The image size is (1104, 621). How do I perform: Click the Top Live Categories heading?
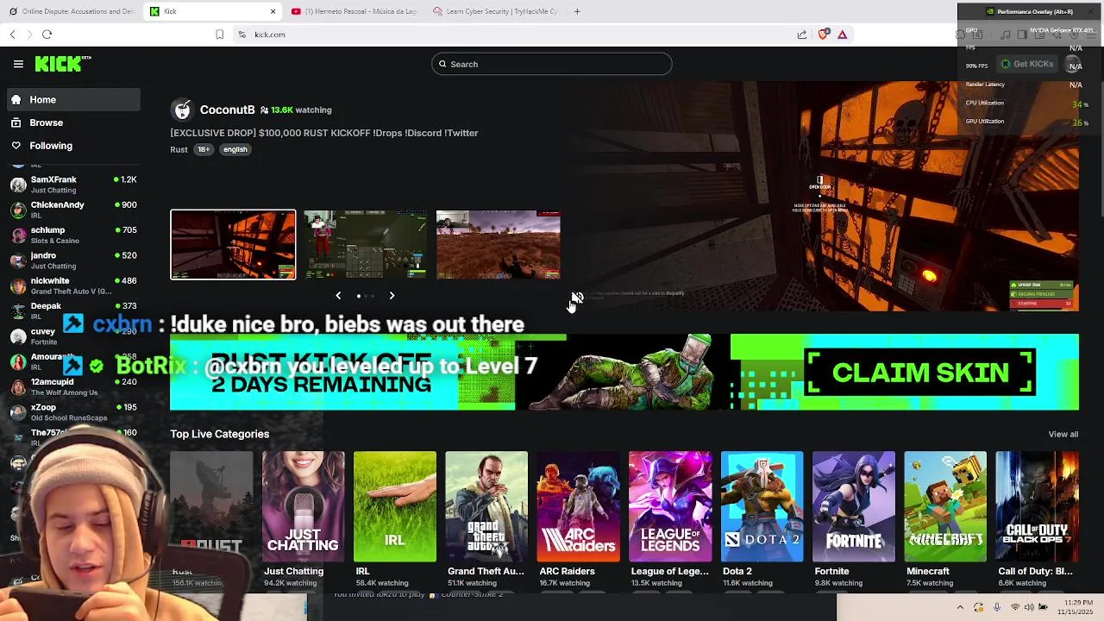[220, 434]
